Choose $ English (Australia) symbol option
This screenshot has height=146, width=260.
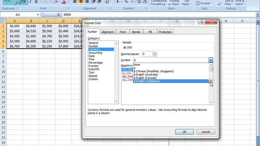click(171, 75)
